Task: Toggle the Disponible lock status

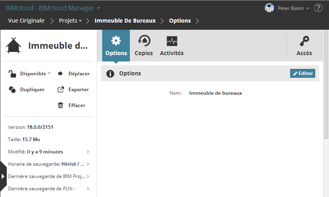Action: [13, 73]
